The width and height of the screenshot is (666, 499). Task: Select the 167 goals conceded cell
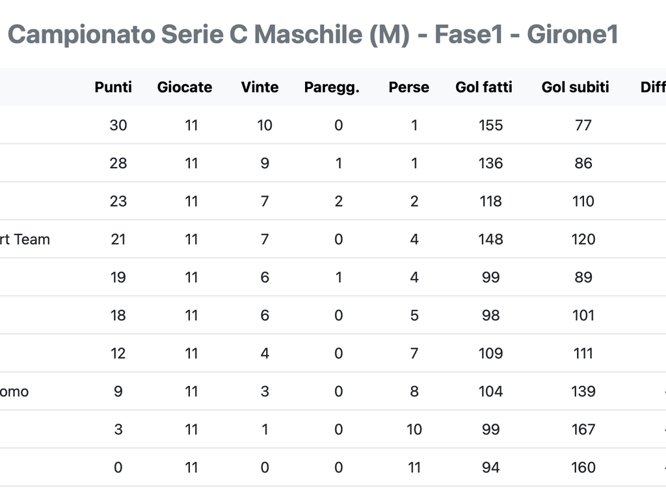tap(583, 429)
